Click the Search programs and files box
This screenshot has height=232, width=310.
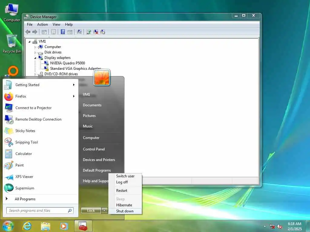40,211
